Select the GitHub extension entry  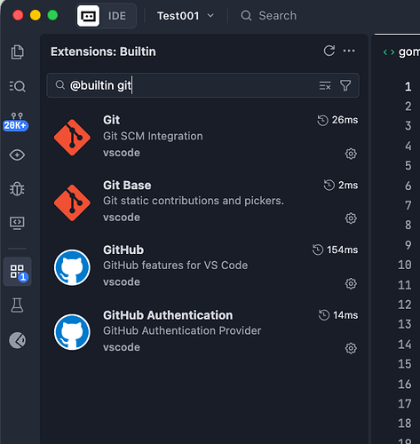click(204, 266)
